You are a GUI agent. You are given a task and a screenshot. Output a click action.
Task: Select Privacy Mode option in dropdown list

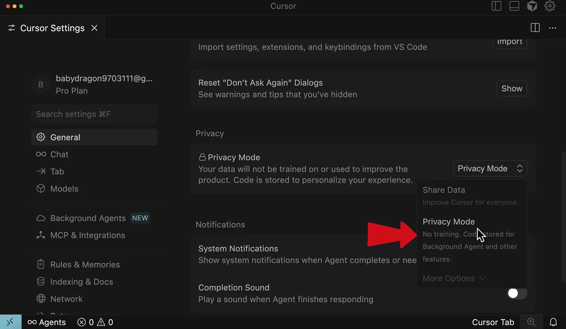click(472, 240)
